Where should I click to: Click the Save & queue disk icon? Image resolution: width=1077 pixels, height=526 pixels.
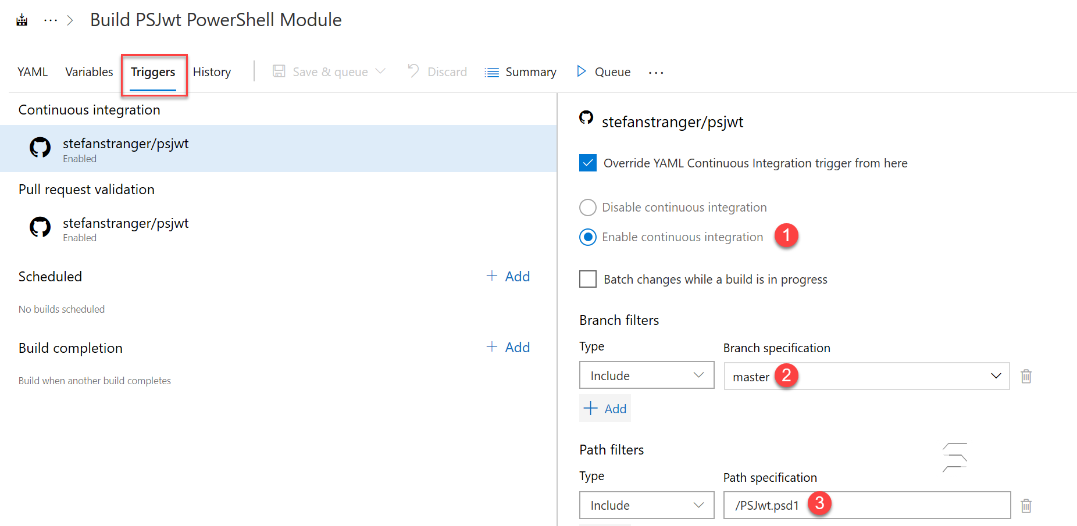pos(279,71)
